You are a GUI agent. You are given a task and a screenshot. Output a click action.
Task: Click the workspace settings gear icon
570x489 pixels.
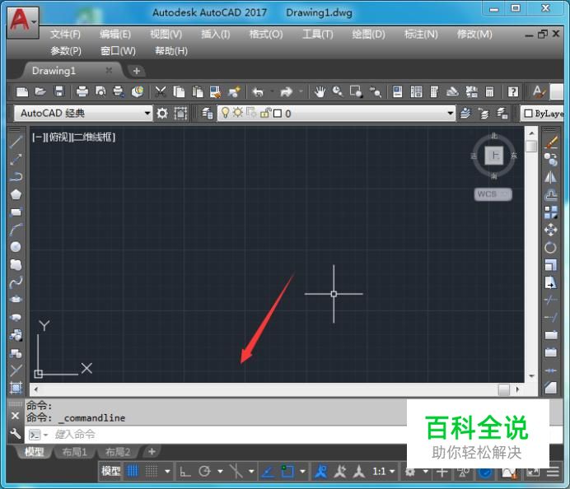[x=162, y=114]
